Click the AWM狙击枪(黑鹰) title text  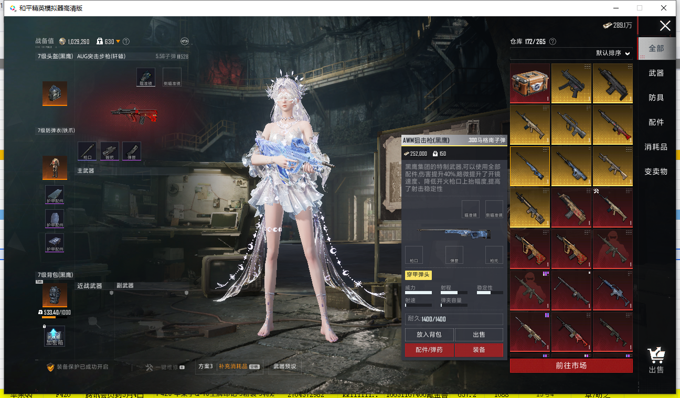pyautogui.click(x=426, y=140)
